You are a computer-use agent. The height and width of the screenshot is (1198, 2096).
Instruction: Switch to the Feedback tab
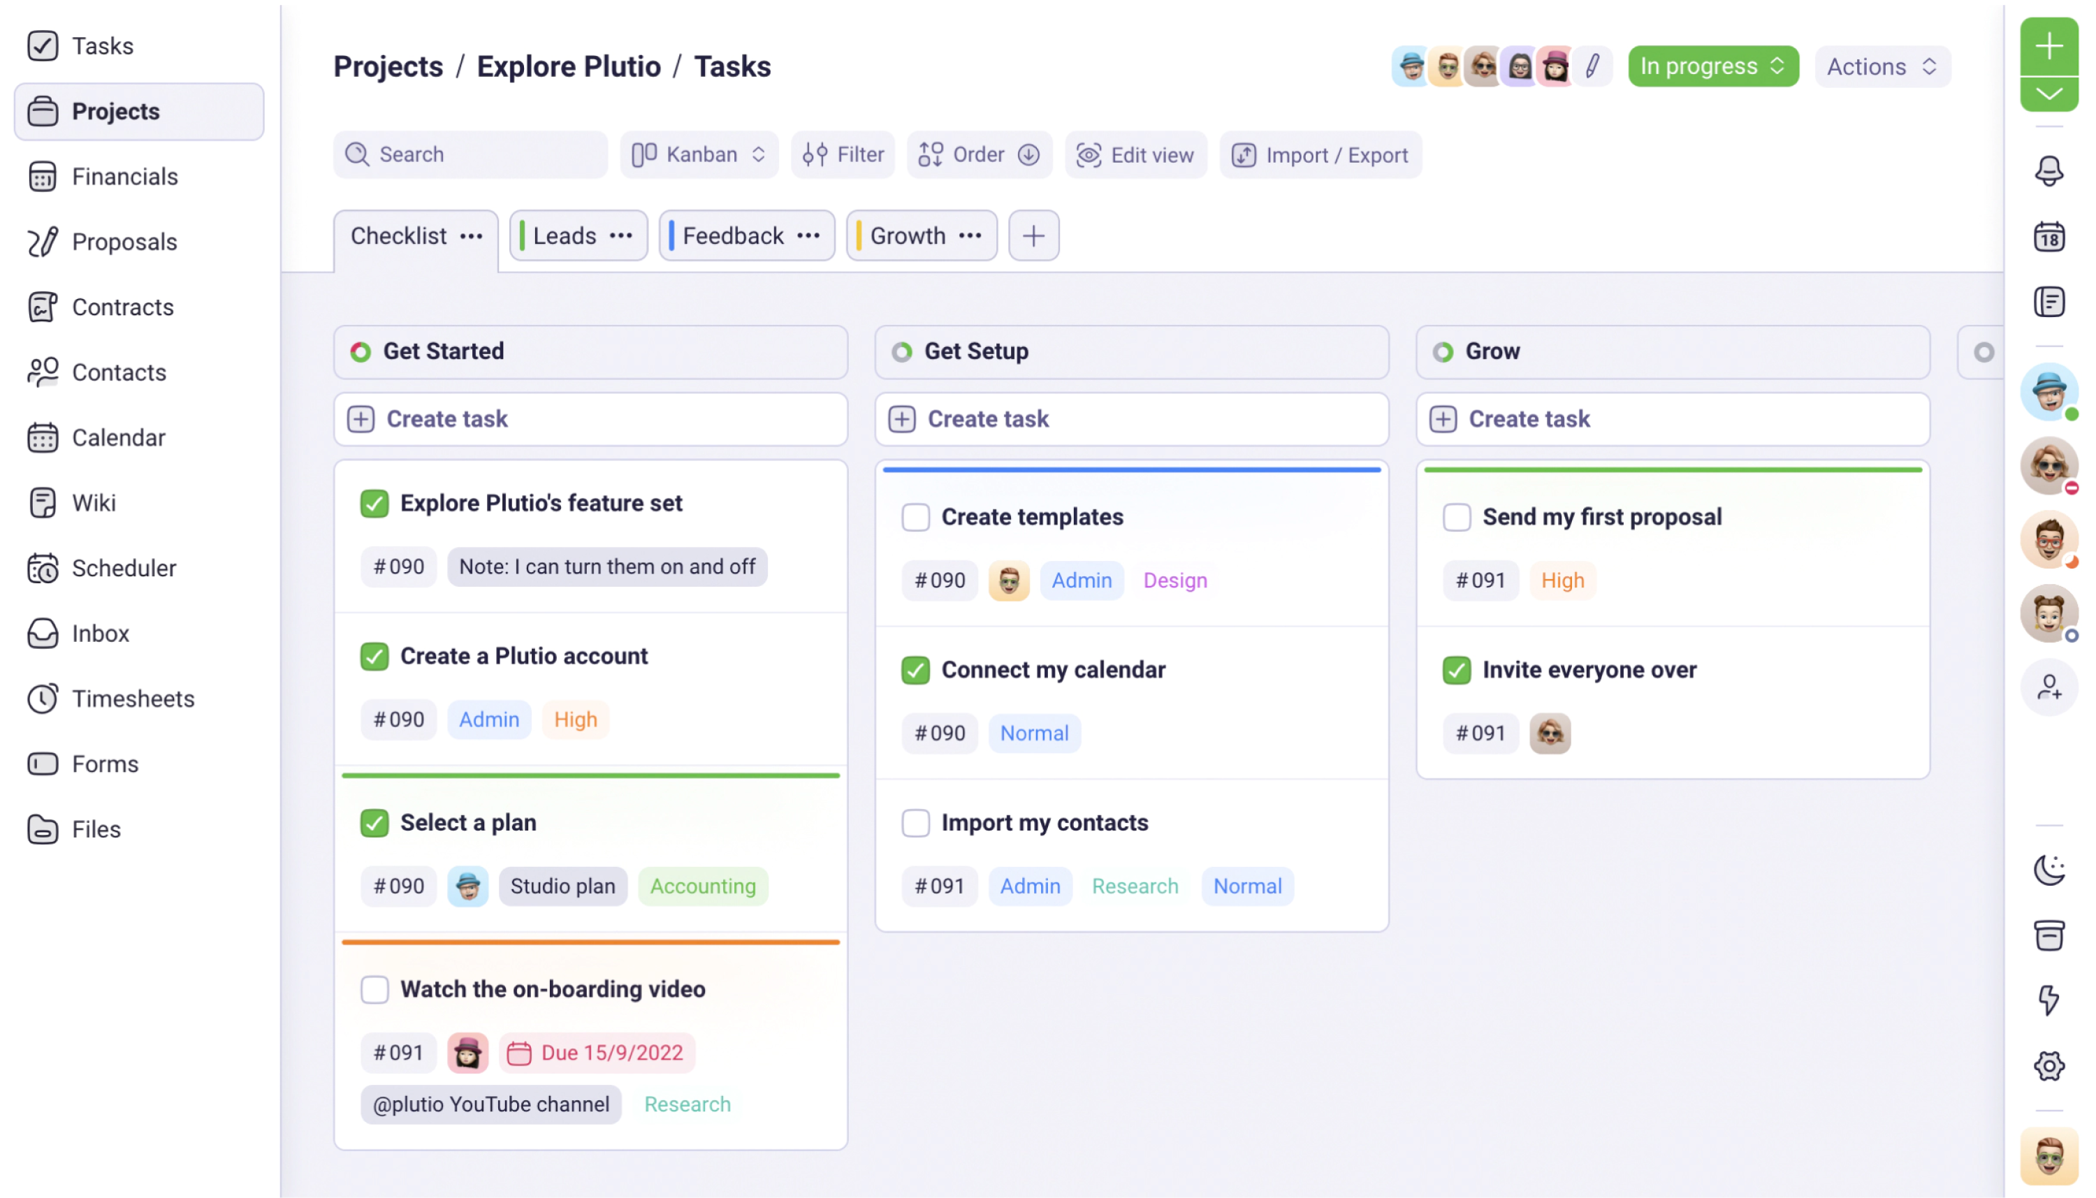[x=732, y=236]
